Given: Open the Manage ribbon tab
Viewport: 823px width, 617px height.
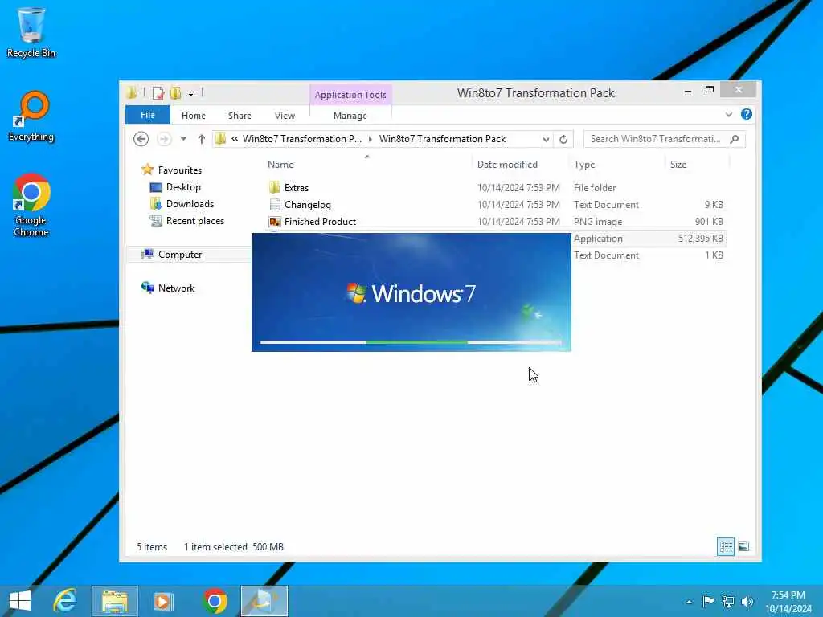Looking at the screenshot, I should click(350, 116).
